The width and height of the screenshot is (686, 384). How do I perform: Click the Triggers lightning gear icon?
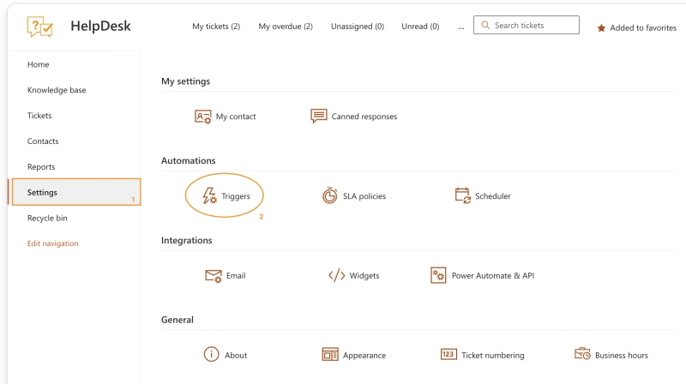(209, 195)
